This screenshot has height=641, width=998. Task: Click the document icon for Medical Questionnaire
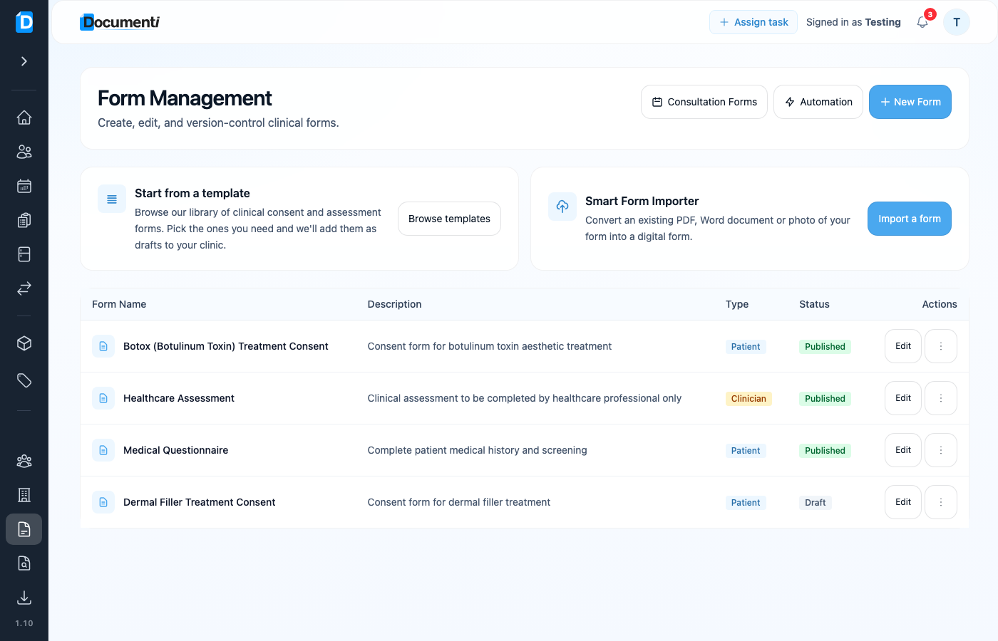tap(103, 450)
